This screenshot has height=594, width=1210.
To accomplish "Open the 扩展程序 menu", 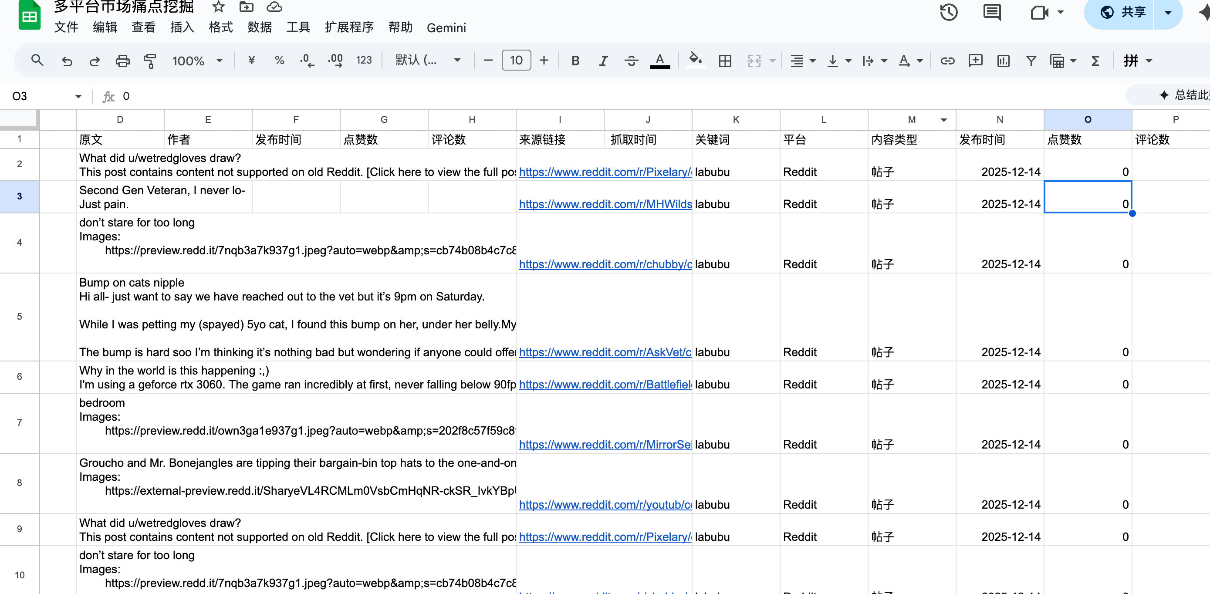I will [x=349, y=27].
